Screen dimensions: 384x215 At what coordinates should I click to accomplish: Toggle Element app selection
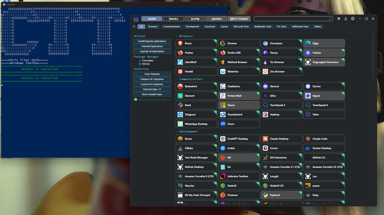(x=196, y=96)
